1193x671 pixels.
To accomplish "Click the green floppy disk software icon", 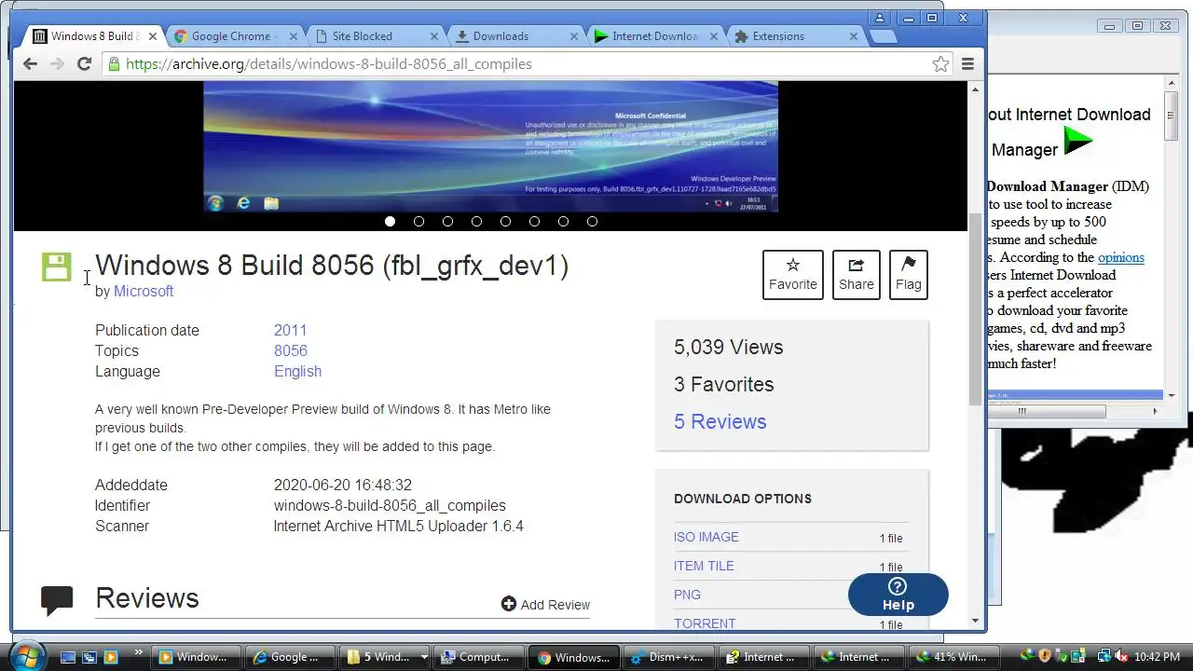I will pos(56,267).
